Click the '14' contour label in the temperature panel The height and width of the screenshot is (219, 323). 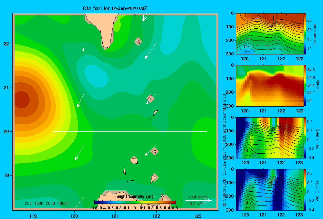[x=245, y=47]
